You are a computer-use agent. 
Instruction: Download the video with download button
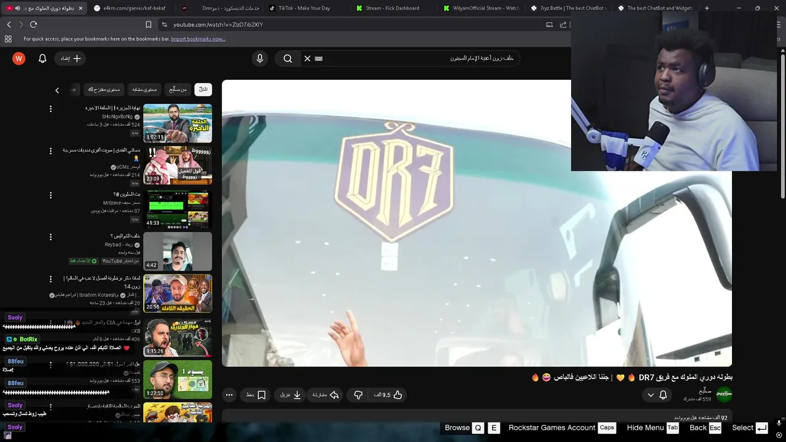pos(290,395)
